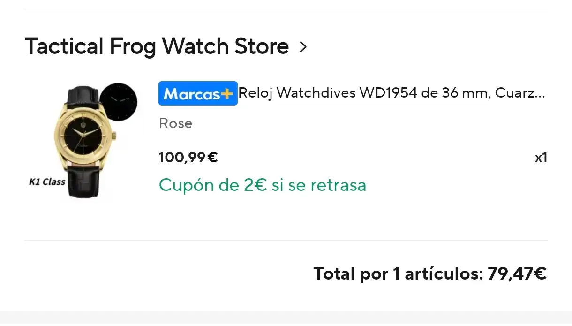Select the Rose variant label
Viewport: 572px width, 326px height.
click(x=176, y=123)
